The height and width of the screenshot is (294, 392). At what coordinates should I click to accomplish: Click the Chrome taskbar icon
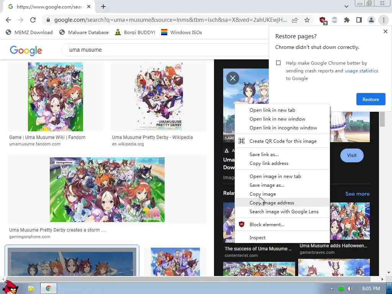click(x=49, y=289)
